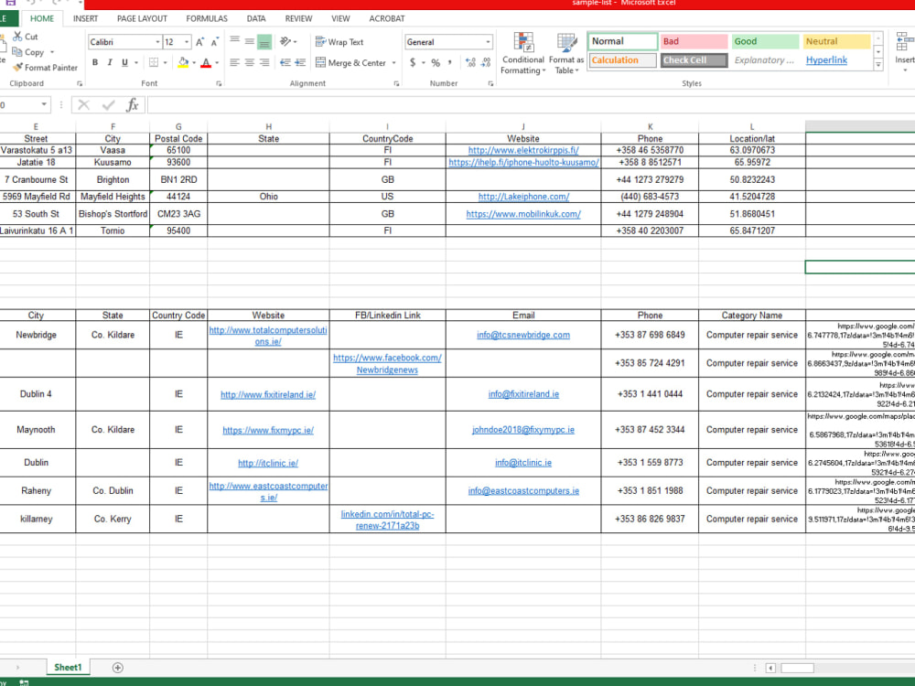Open the mobilinkuk.com website link
915x686 pixels.
522,214
